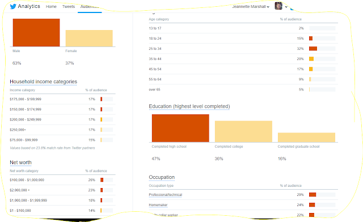363x222 pixels.
Task: Click the Occupation type column header
Action: coord(161,186)
